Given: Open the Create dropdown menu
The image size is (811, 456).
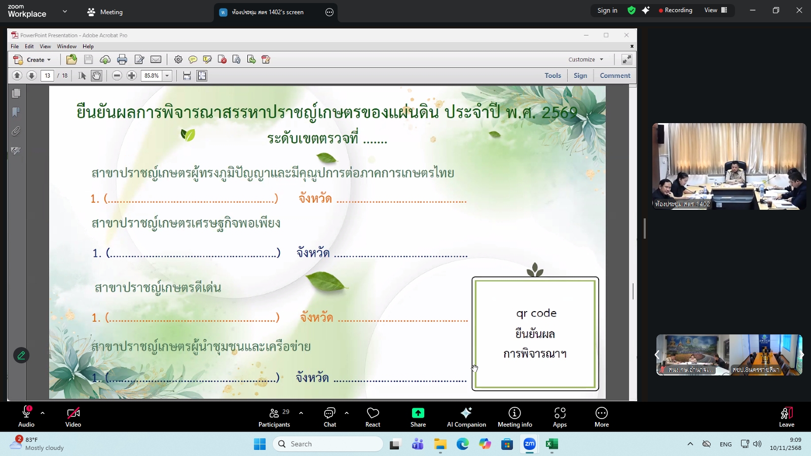Looking at the screenshot, I should (x=35, y=59).
